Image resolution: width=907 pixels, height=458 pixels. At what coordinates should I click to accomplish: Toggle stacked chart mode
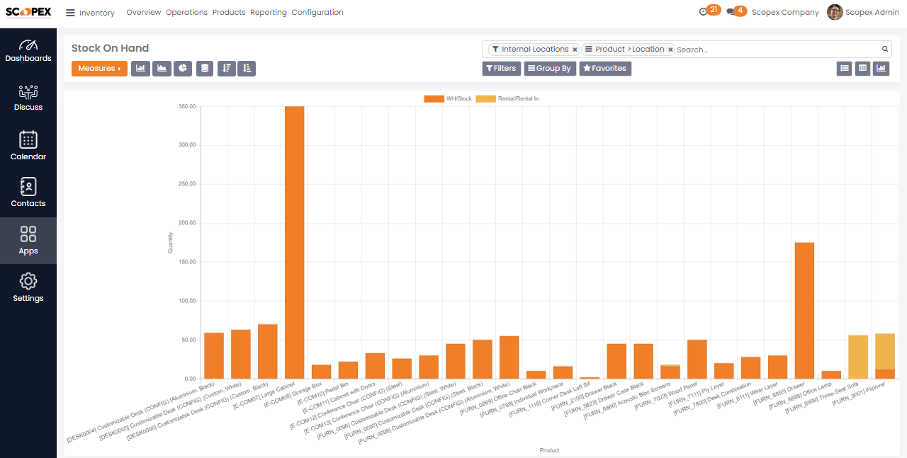click(x=205, y=69)
